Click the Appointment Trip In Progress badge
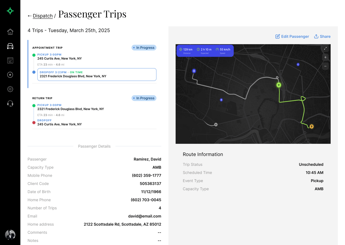The width and height of the screenshot is (345, 245). (x=144, y=48)
